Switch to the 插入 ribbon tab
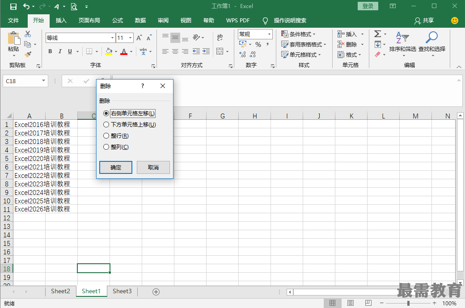 click(61, 21)
